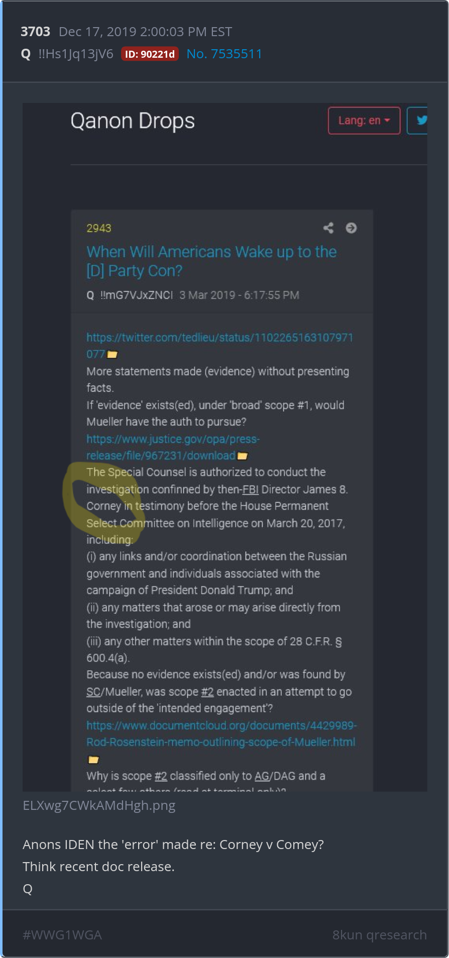449x958 pixels.
Task: Click the red ID: 90221d badge
Action: pos(150,54)
